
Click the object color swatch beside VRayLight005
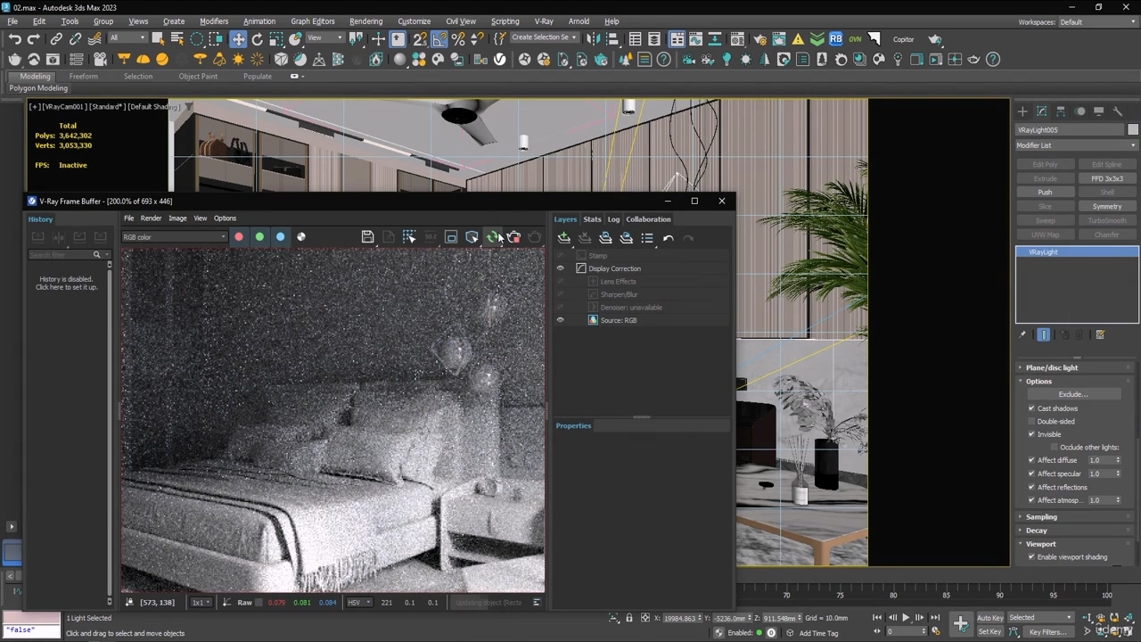pos(1133,130)
